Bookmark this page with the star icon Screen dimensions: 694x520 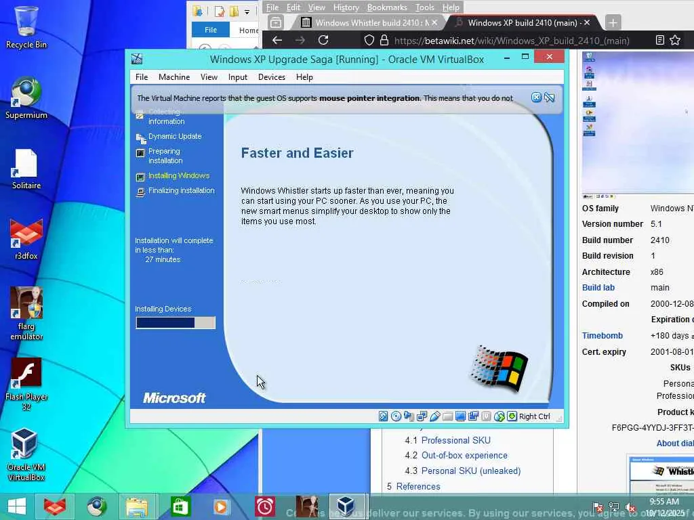675,40
